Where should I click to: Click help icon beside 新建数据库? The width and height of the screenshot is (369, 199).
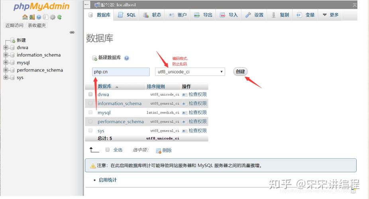(127, 58)
